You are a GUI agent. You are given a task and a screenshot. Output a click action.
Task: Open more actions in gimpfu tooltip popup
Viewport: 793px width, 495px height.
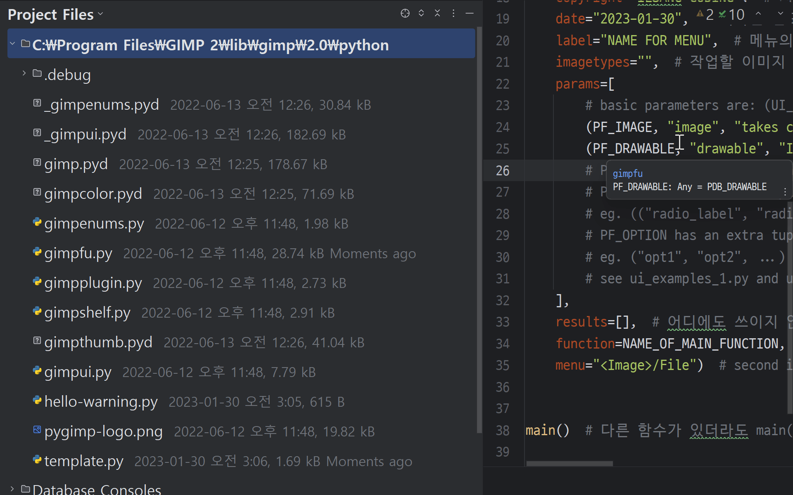pyautogui.click(x=785, y=191)
